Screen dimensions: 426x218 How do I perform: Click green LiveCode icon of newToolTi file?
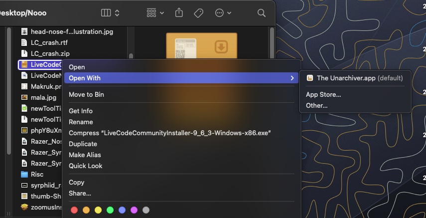pos(24,108)
